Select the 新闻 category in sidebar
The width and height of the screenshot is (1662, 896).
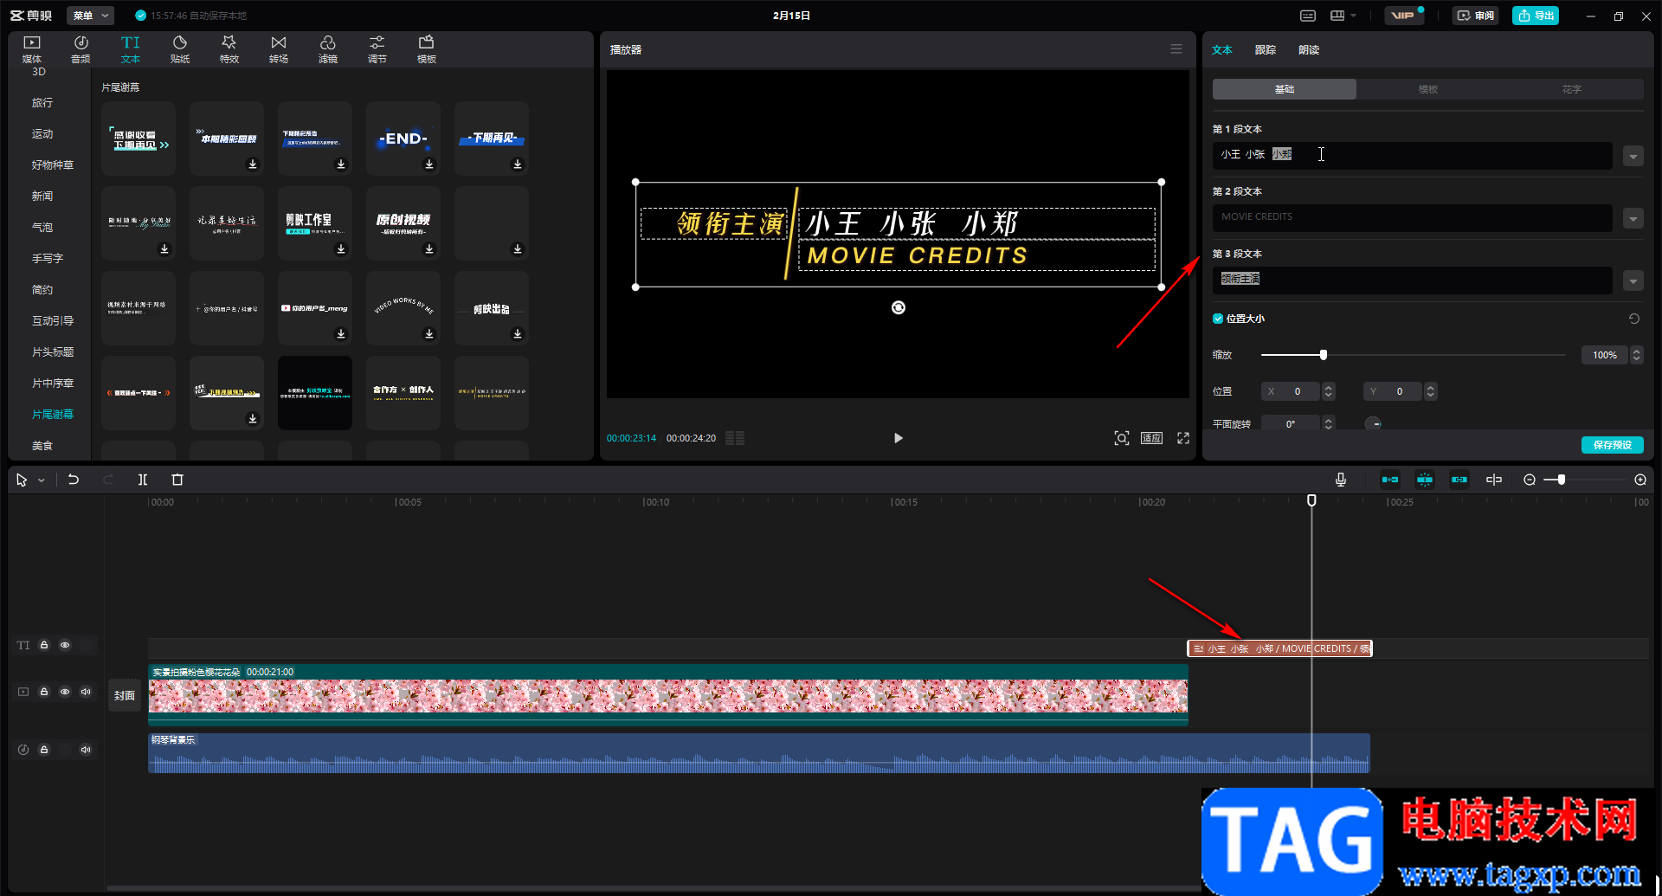(42, 197)
